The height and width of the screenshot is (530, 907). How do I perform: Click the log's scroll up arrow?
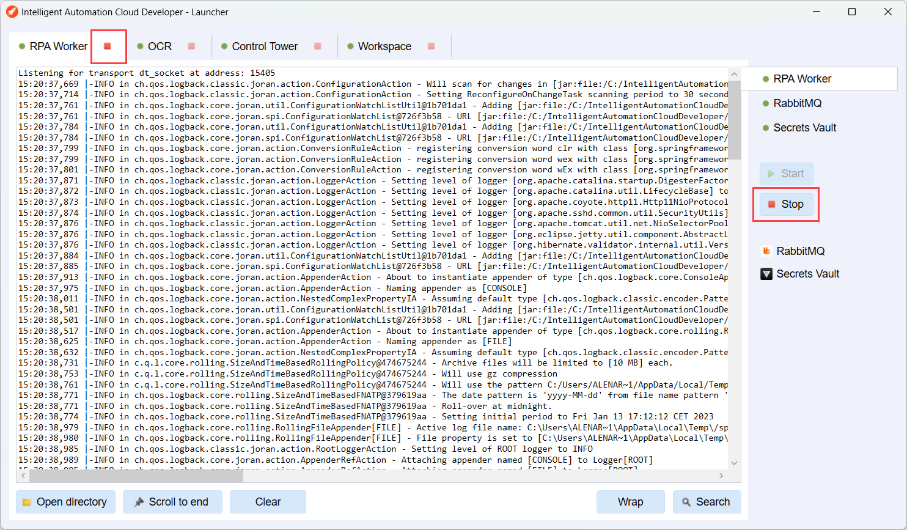735,74
